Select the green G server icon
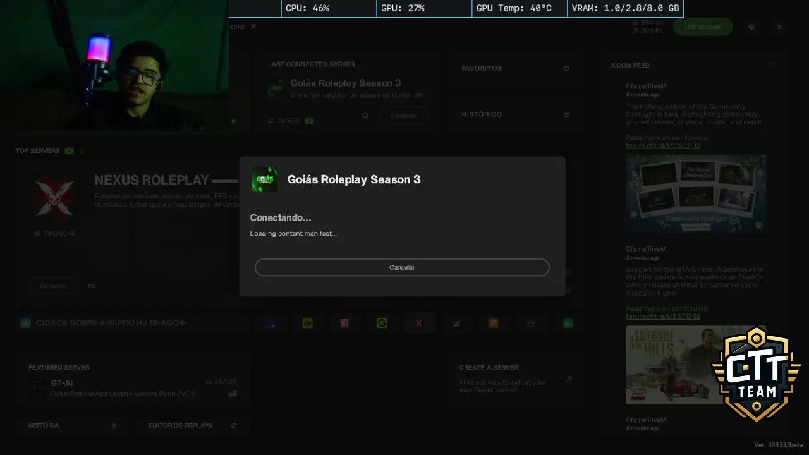 click(x=382, y=323)
